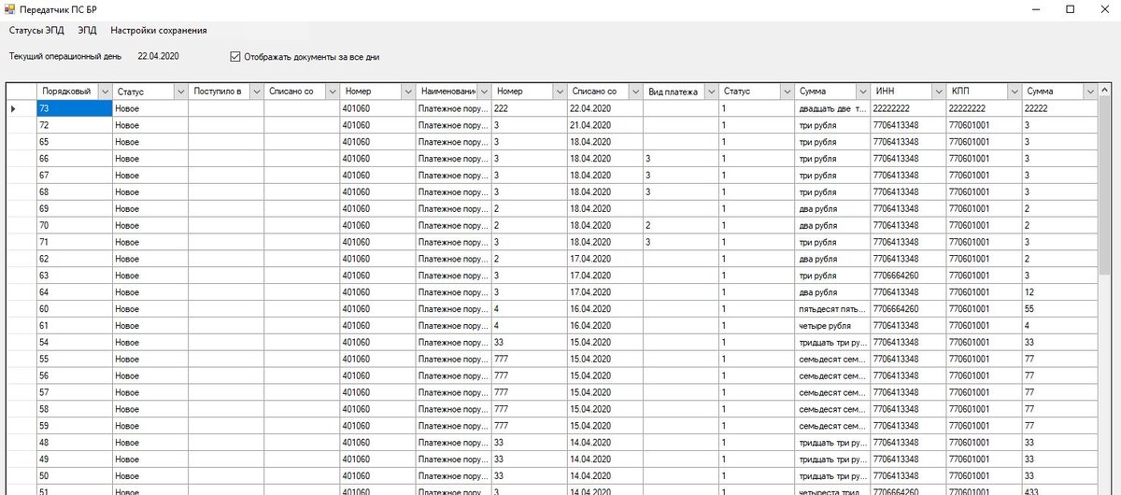Click the vertical scrollbar of the documents grid
1121x495 pixels.
click(x=1105, y=290)
